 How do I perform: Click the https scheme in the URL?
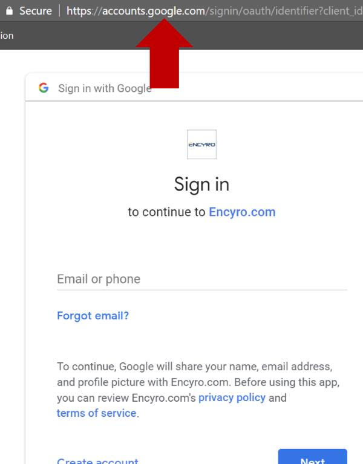pos(79,11)
